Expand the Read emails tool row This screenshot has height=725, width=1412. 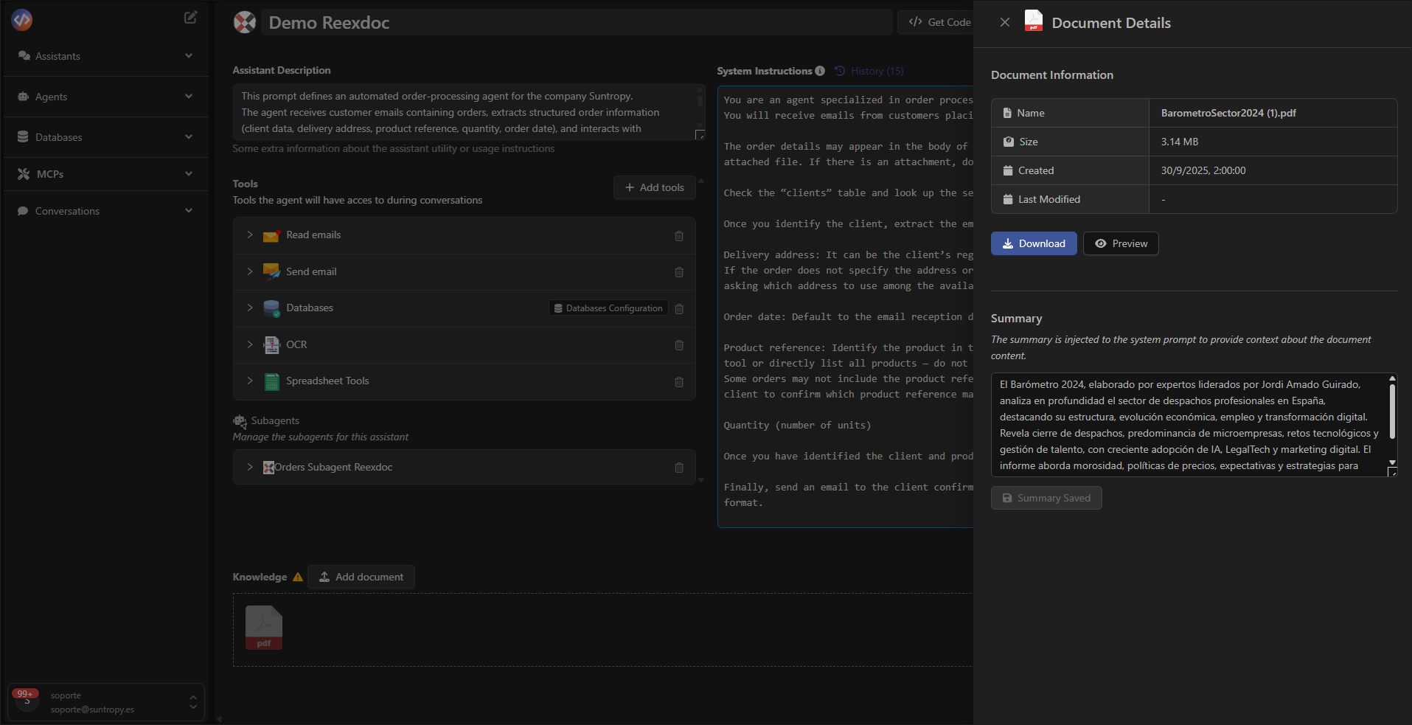click(250, 235)
